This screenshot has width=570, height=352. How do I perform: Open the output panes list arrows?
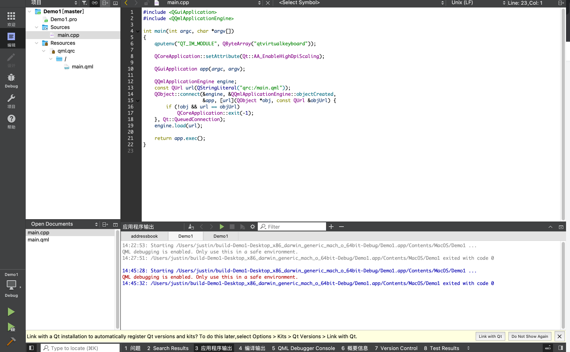coord(469,348)
